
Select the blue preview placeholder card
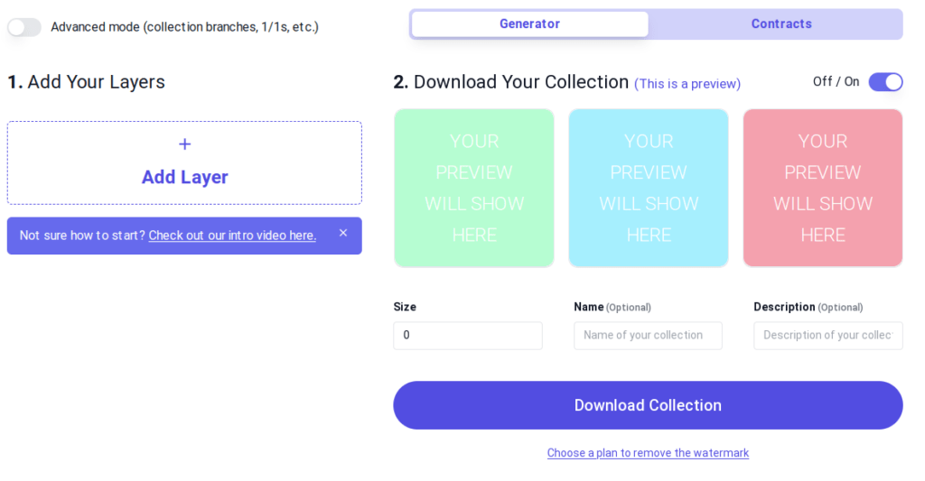pos(649,188)
